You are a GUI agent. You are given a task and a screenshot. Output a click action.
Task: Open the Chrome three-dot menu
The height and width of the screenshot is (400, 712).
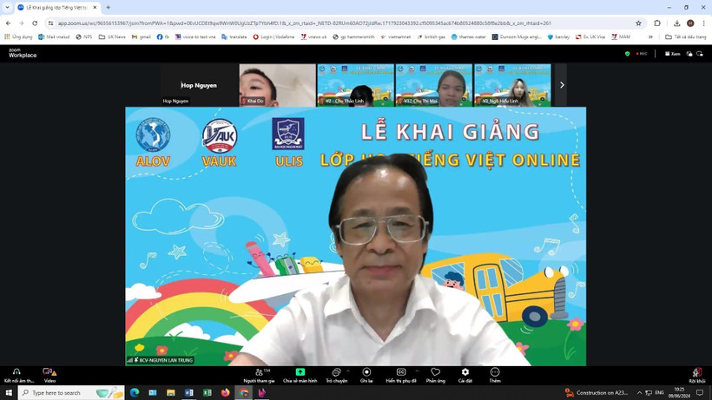coord(704,23)
